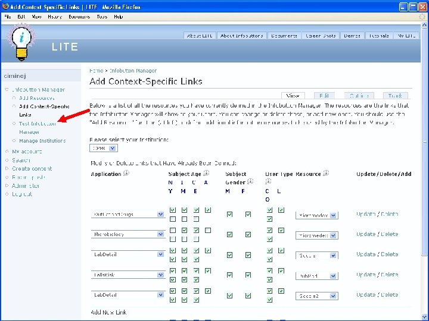Open Micromedex dropdown in OutPatientDrugs row
The image size is (429, 321).
[317, 215]
